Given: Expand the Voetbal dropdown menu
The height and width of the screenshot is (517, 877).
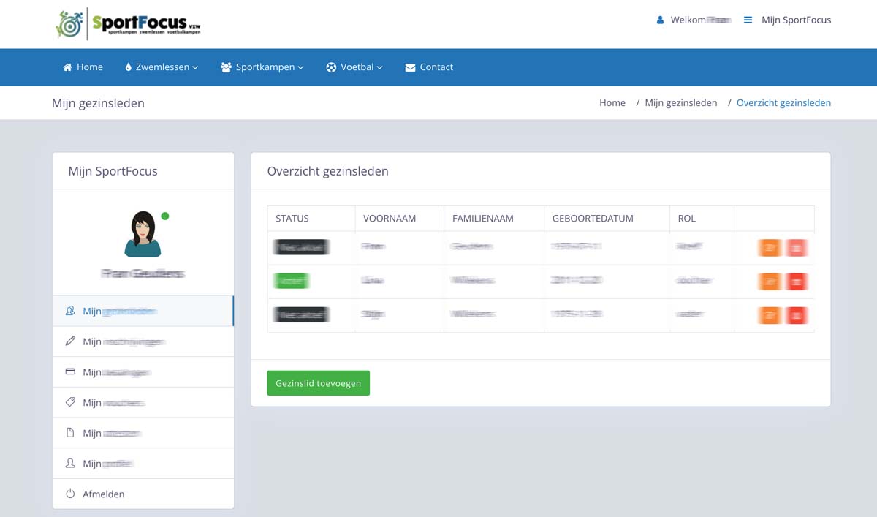Looking at the screenshot, I should pyautogui.click(x=354, y=67).
